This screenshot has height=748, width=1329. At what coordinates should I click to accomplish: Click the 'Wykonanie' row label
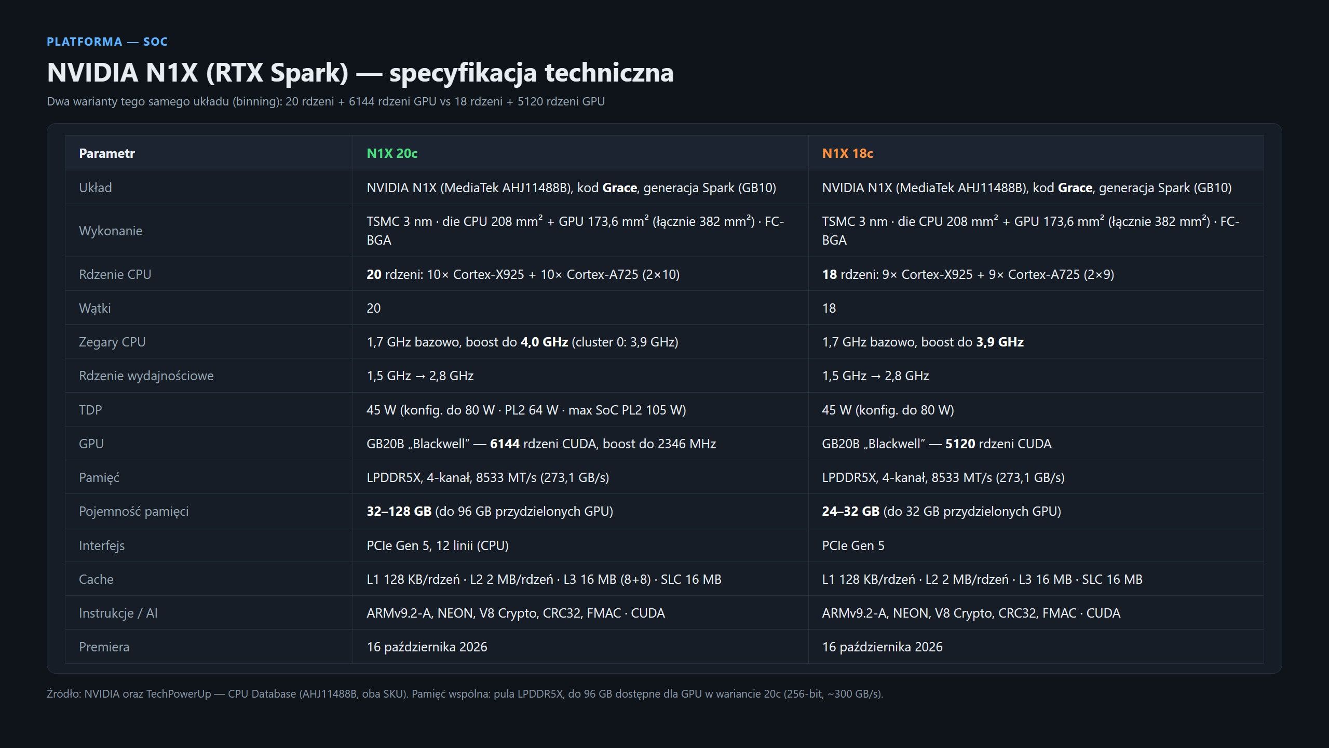coord(110,231)
